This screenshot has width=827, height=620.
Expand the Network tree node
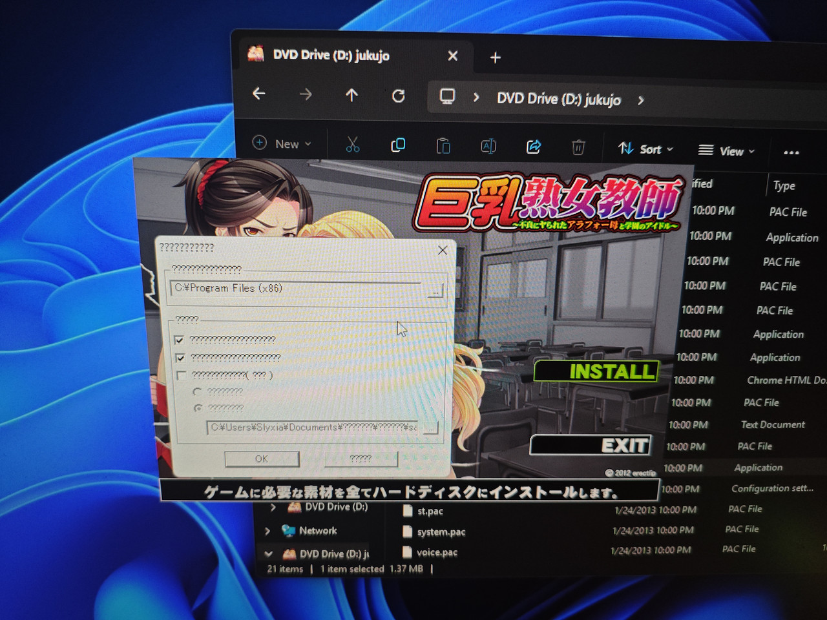coord(267,531)
